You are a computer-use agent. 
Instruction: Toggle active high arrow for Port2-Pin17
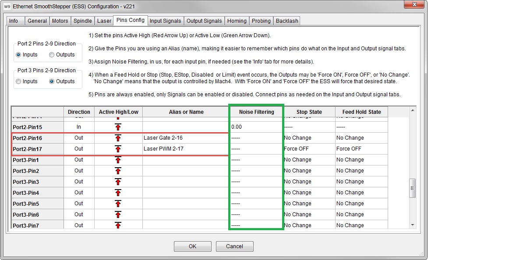[x=118, y=149]
